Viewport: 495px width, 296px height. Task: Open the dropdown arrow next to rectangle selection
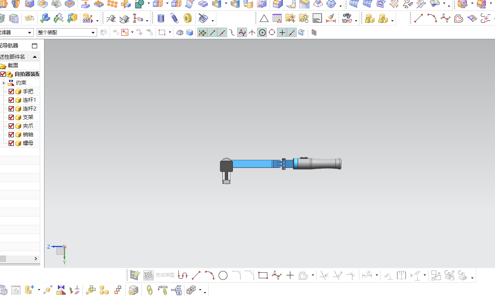pyautogui.click(x=170, y=32)
